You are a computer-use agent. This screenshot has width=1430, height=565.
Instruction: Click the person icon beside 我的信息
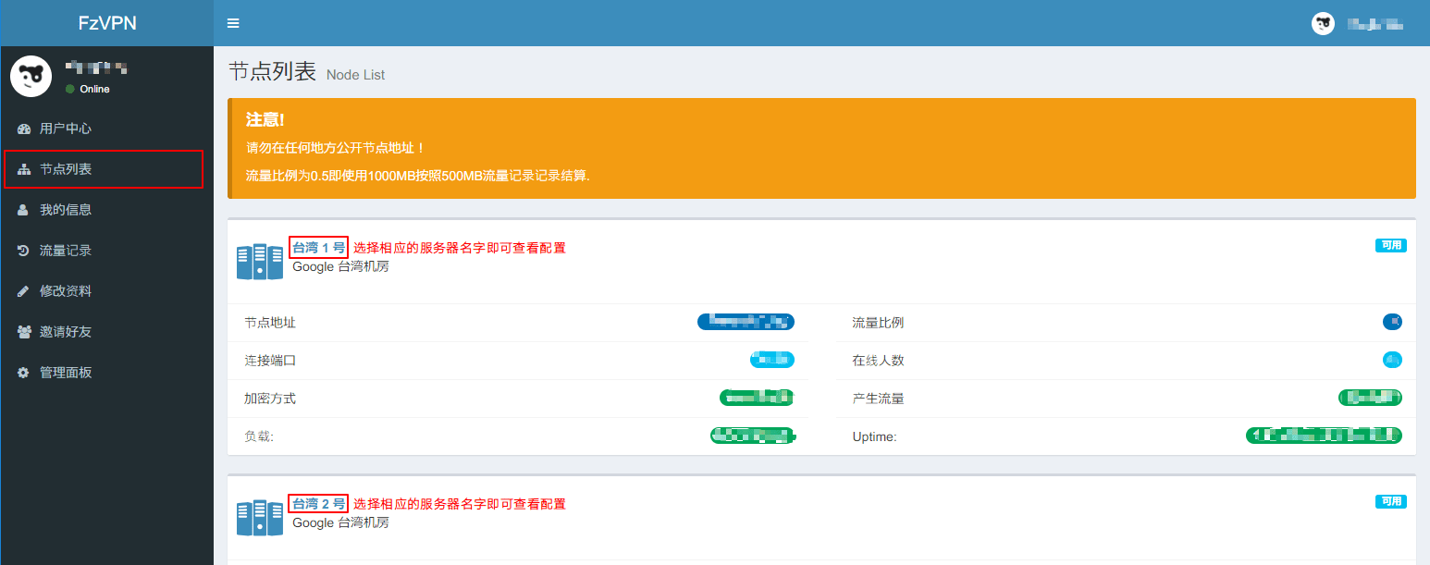click(23, 210)
